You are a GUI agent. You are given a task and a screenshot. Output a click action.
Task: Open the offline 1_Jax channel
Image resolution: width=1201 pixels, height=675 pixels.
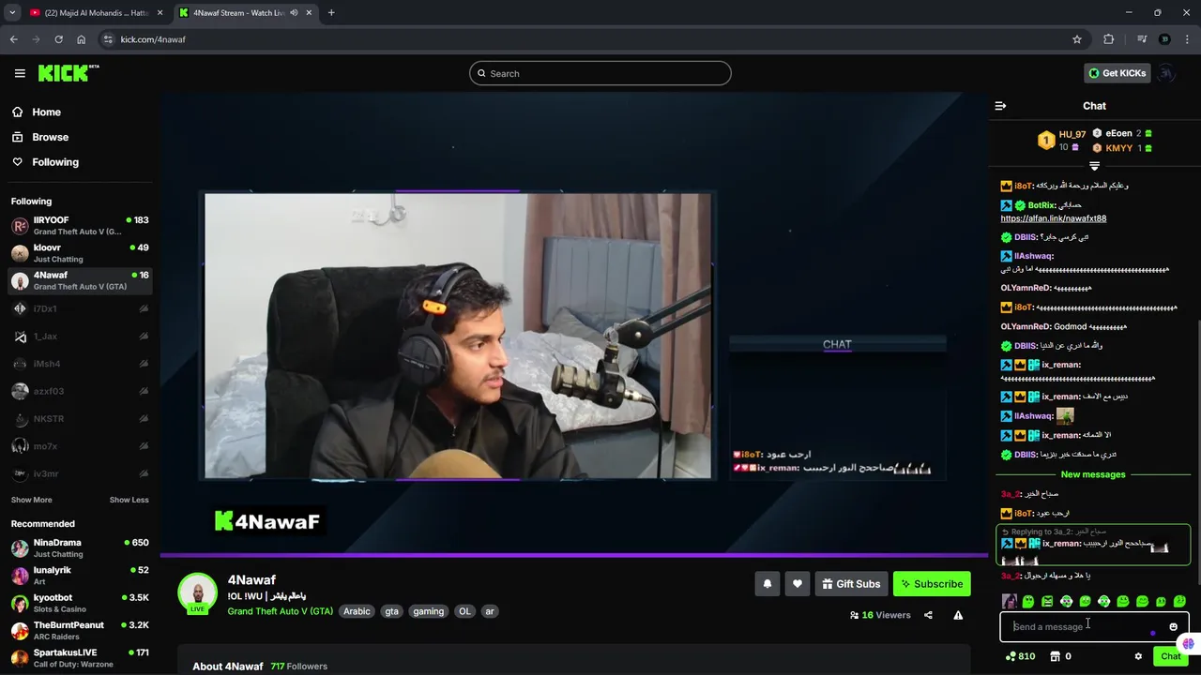80,337
